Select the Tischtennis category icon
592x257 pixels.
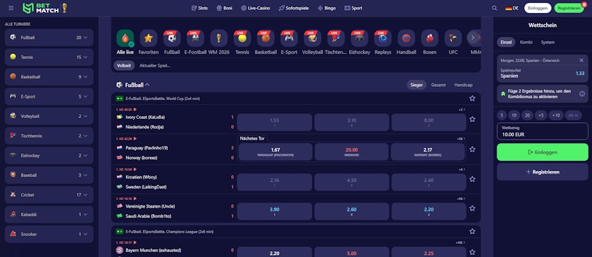[336, 38]
